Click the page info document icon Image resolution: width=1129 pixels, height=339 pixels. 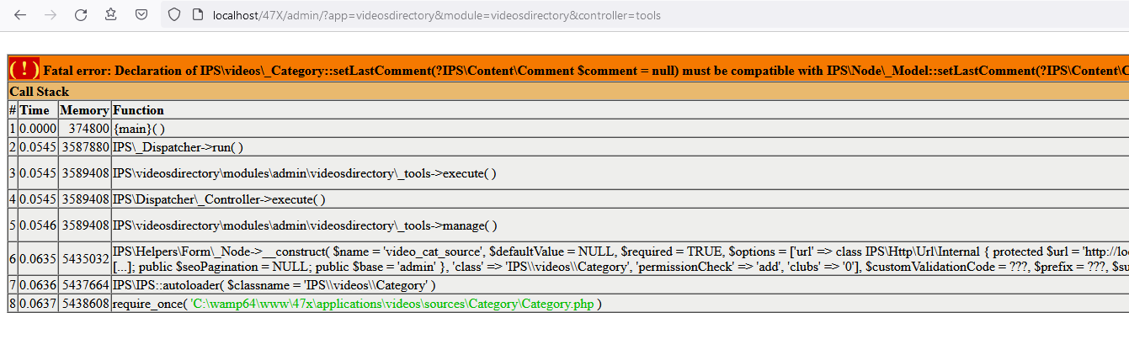pyautogui.click(x=198, y=14)
